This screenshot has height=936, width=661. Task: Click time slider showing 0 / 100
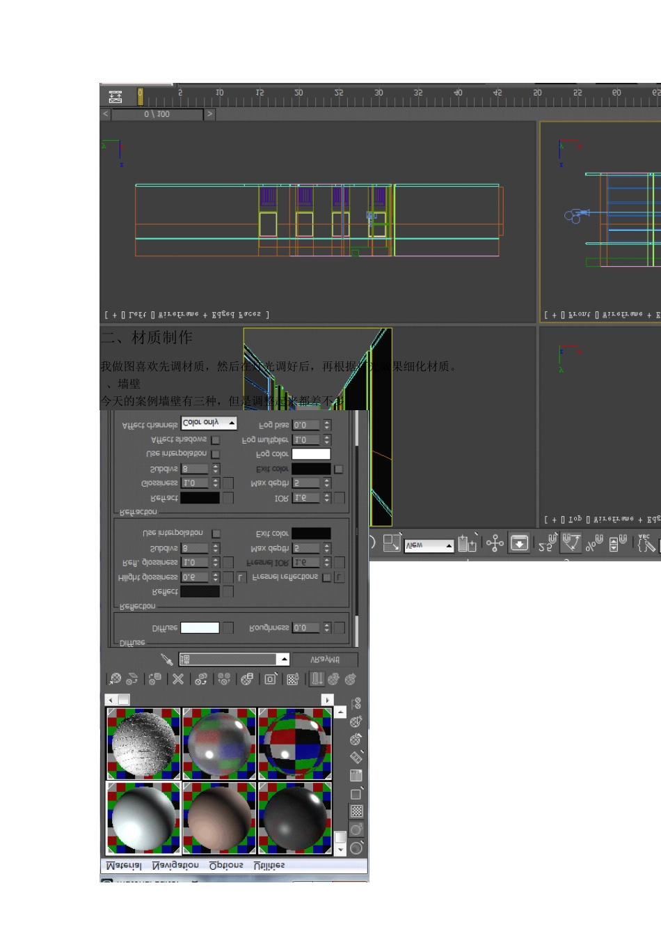coord(157,114)
